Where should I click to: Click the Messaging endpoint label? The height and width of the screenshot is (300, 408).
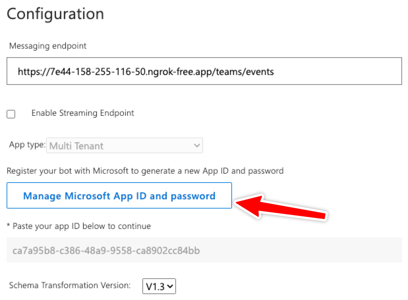point(48,46)
